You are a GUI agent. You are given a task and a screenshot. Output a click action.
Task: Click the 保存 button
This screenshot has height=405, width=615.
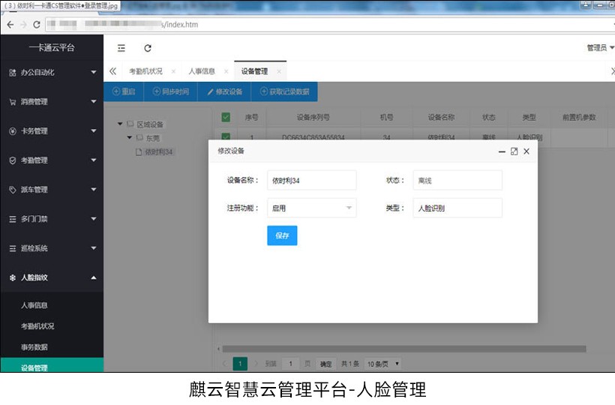(282, 235)
